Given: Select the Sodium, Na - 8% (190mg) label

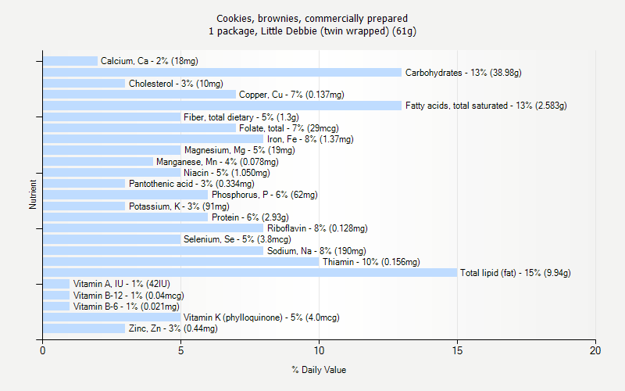Looking at the screenshot, I should pyautogui.click(x=316, y=251).
